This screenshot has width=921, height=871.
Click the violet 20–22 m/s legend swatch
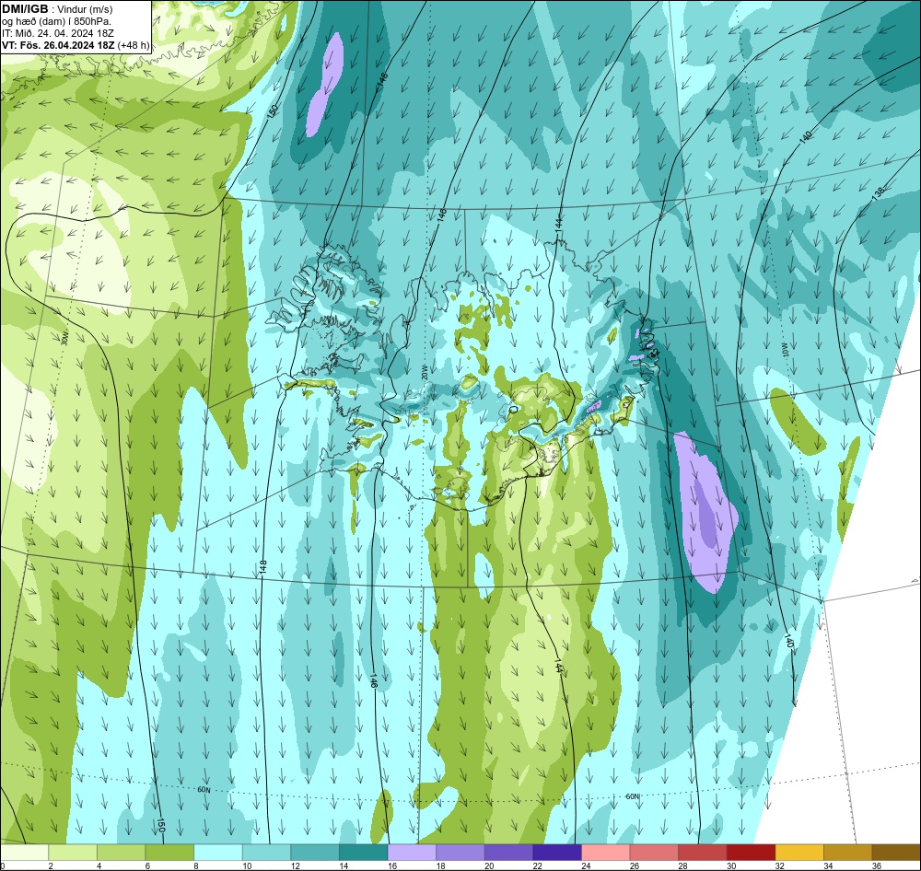click(508, 853)
